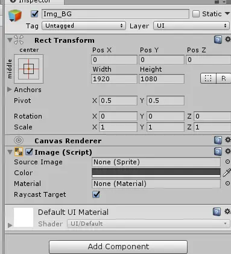Uncheck the Raycast Target checkbox
The width and height of the screenshot is (231, 254).
tap(96, 194)
